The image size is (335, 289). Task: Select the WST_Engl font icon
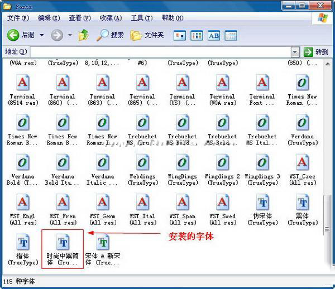point(23,202)
